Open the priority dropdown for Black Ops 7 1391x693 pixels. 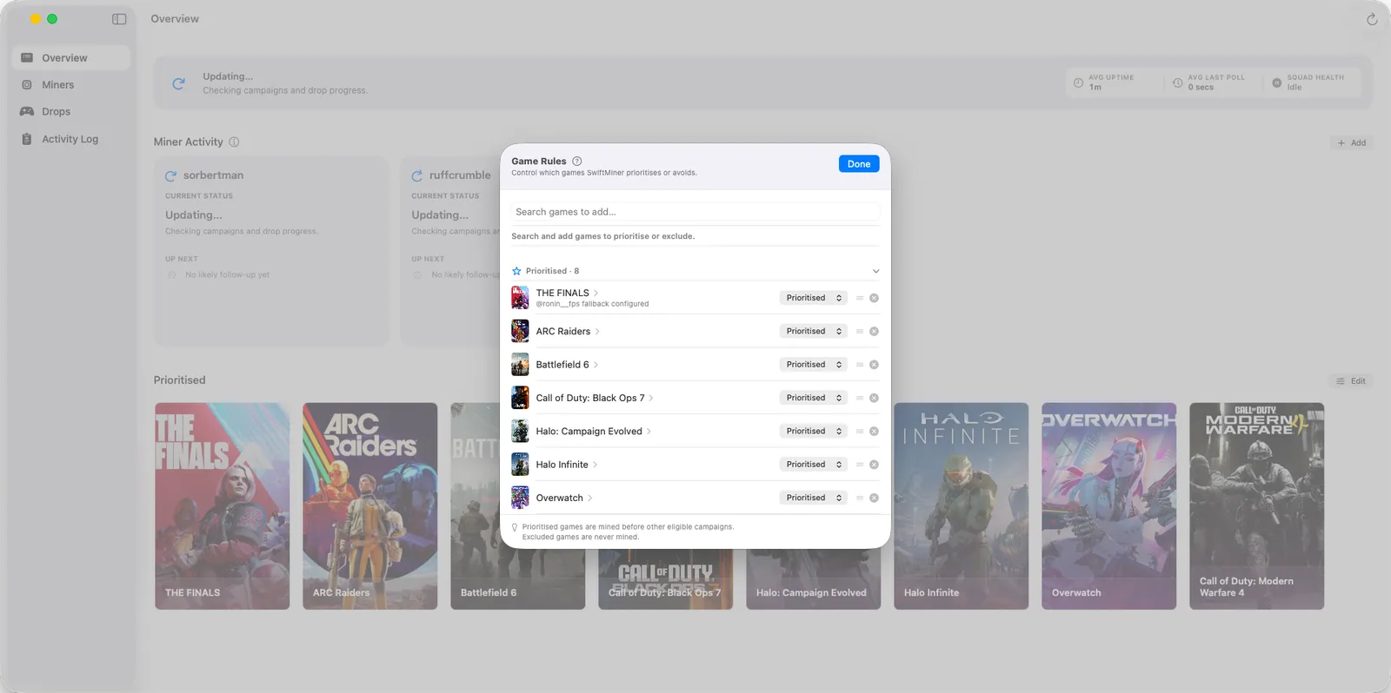coord(813,398)
